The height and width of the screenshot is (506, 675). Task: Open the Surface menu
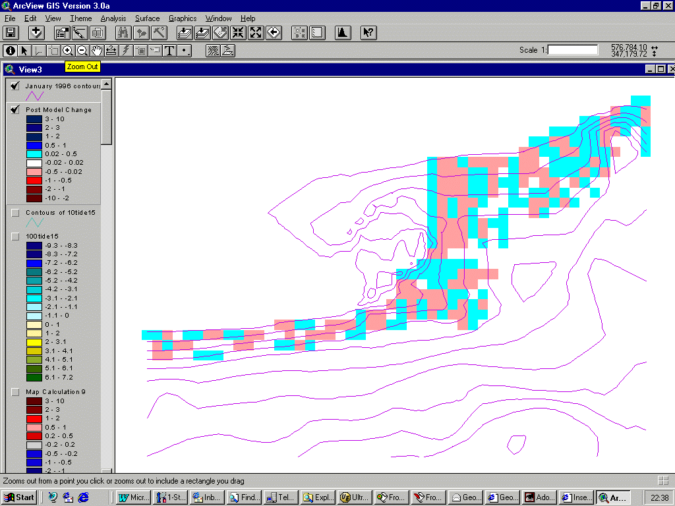147,18
